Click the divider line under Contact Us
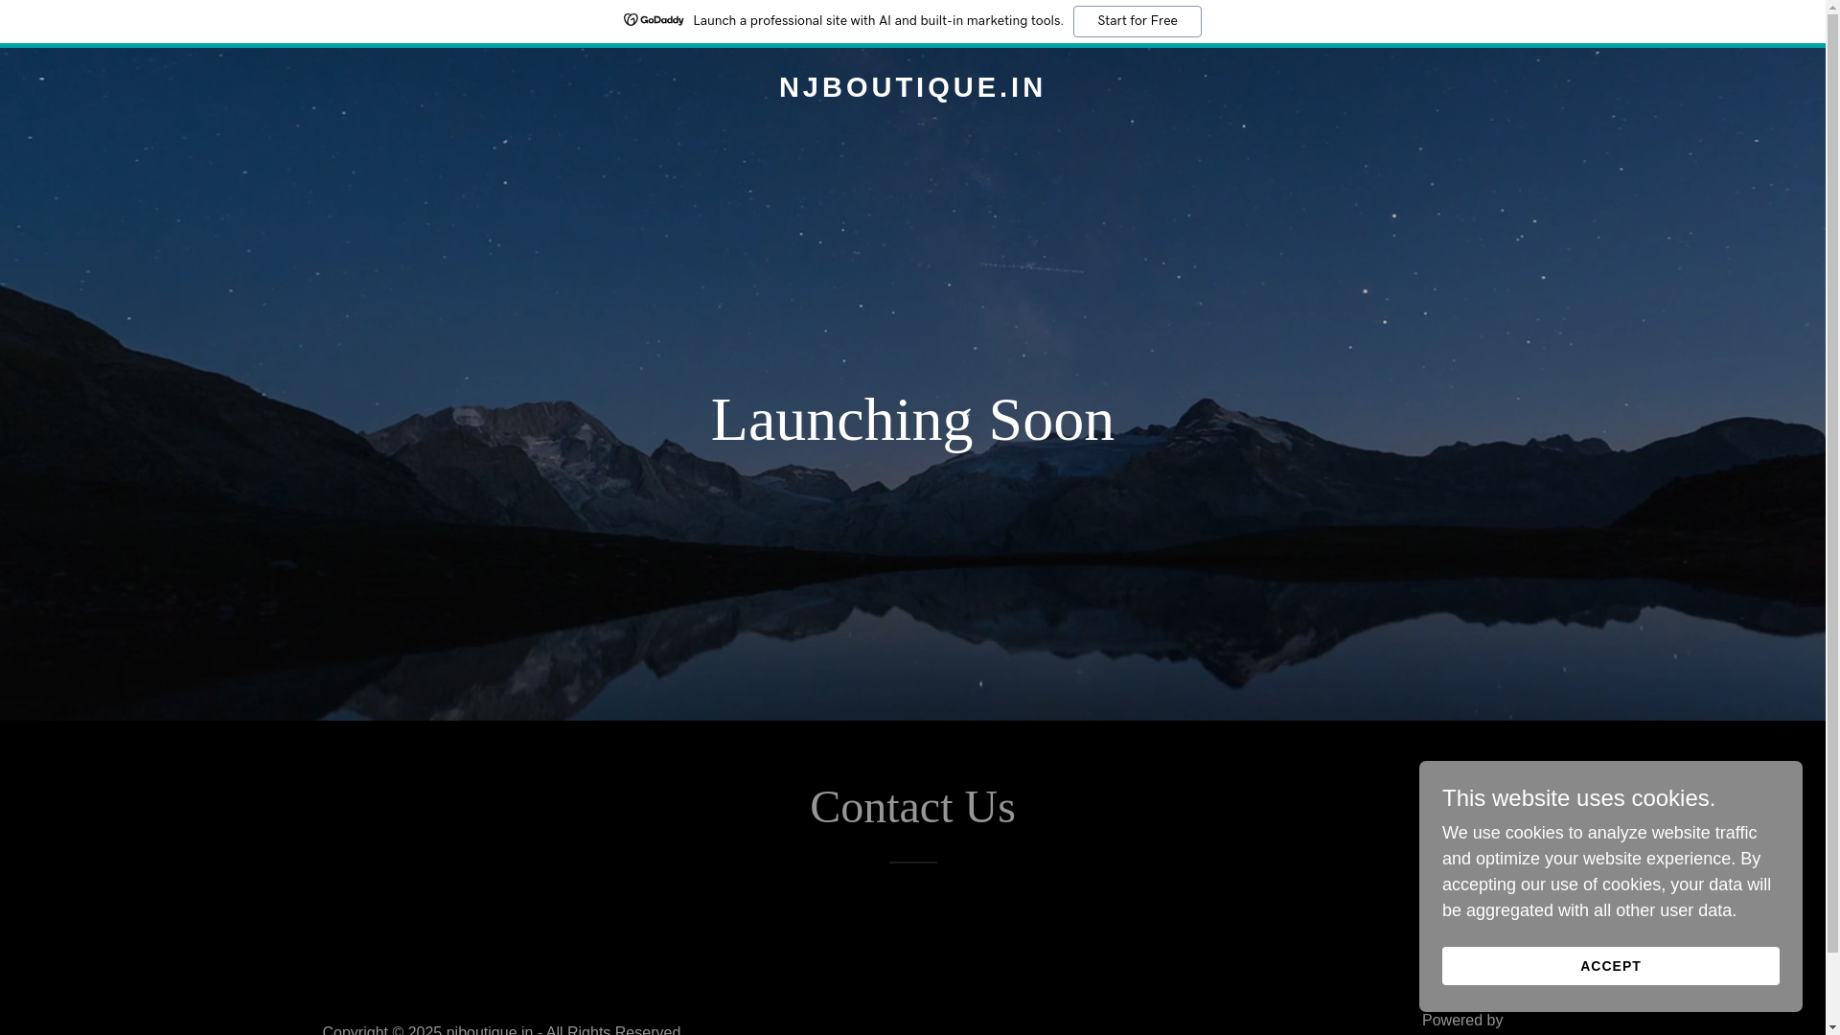This screenshot has width=1840, height=1035. pos(912,862)
